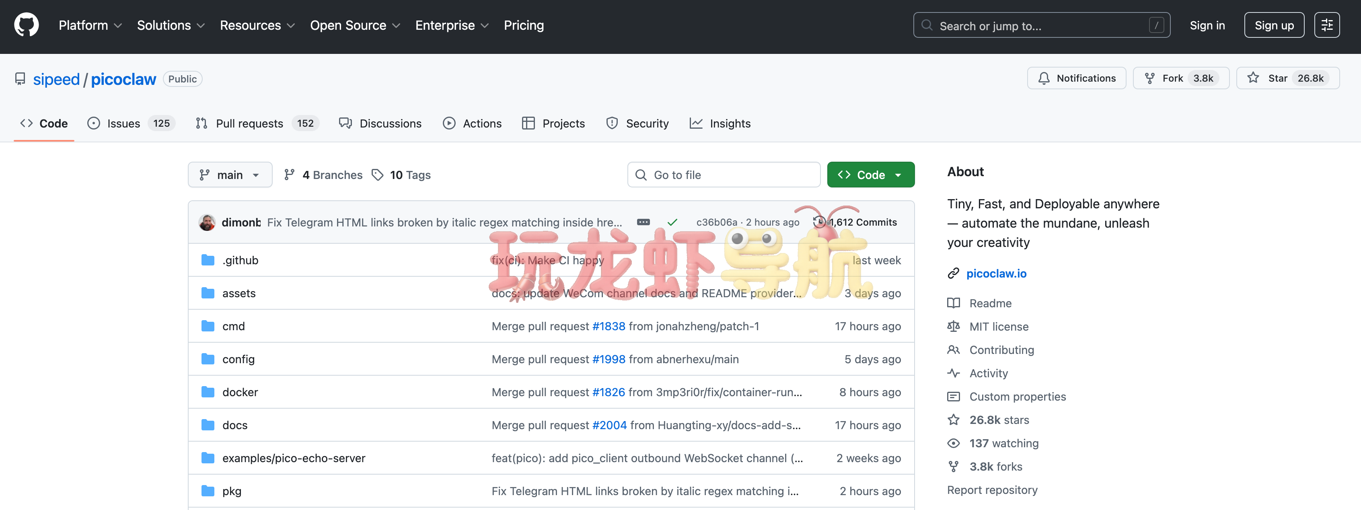Open commit c36b06a
The height and width of the screenshot is (510, 1361).
[x=716, y=222]
